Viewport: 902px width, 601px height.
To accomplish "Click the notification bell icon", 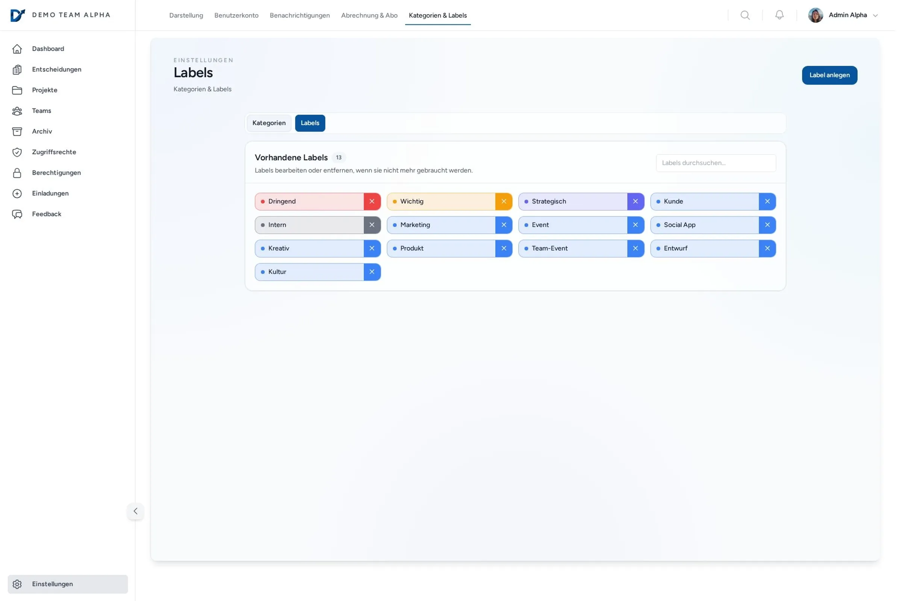I will coord(779,15).
